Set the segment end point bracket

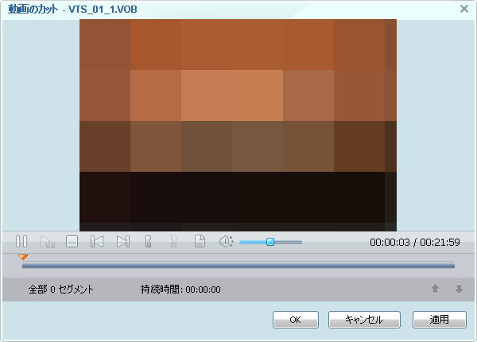(x=173, y=242)
